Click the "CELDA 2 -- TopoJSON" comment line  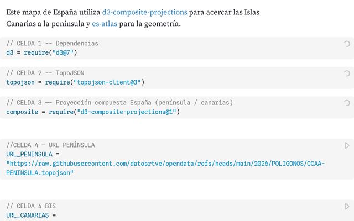pyautogui.click(x=45, y=73)
